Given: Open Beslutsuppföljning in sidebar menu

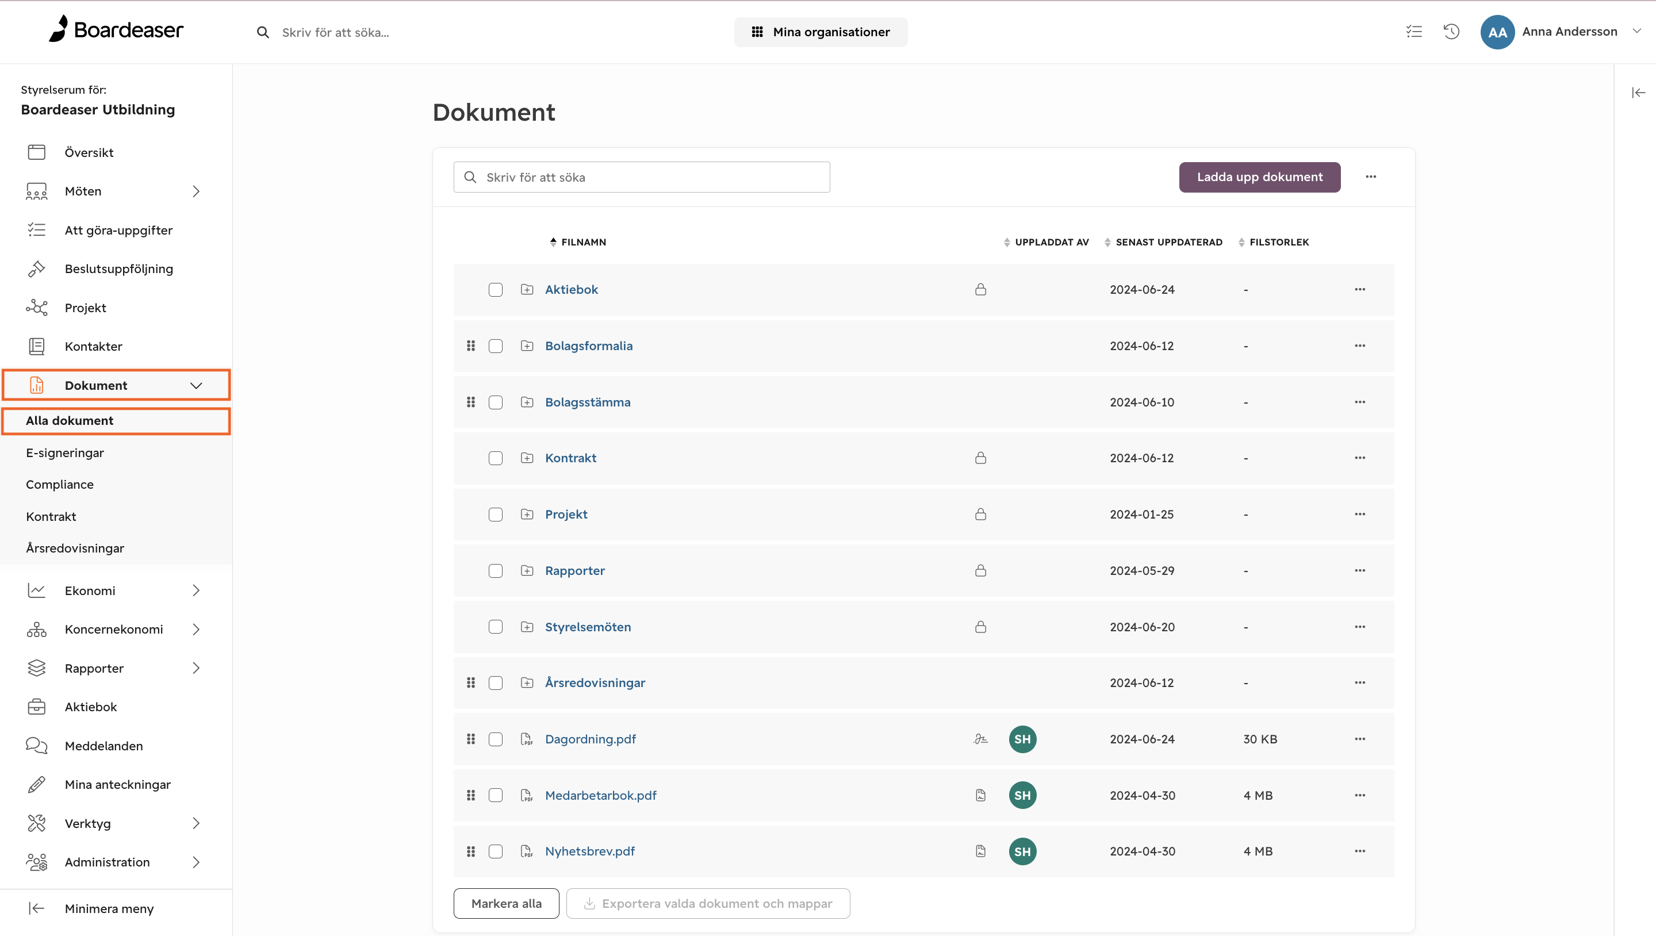Looking at the screenshot, I should 119,268.
